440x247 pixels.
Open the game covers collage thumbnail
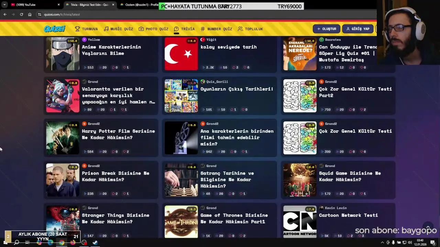[181, 96]
